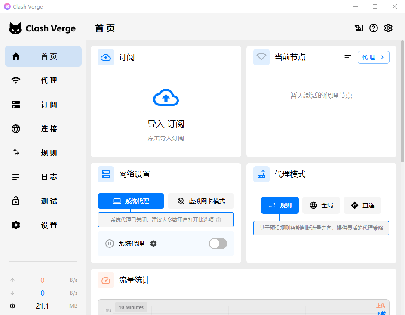Open the 10 Minutes time range selector
Image resolution: width=405 pixels, height=315 pixels.
(131, 307)
